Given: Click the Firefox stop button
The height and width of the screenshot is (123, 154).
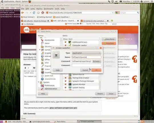Looking at the screenshot, I should 38,13.
